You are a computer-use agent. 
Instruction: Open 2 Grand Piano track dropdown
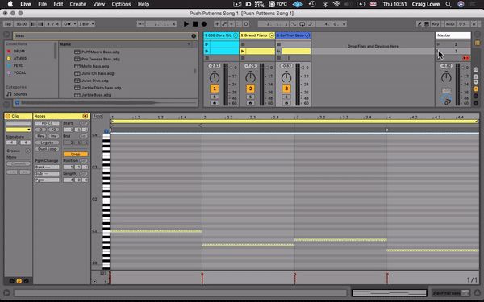271,35
